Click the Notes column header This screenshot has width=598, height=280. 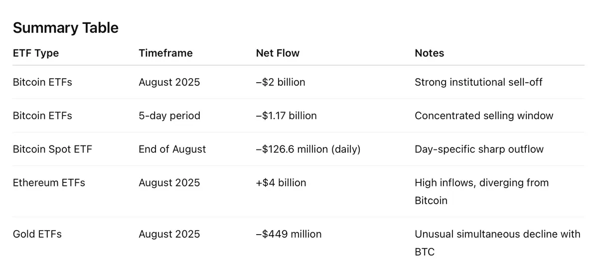coord(429,53)
